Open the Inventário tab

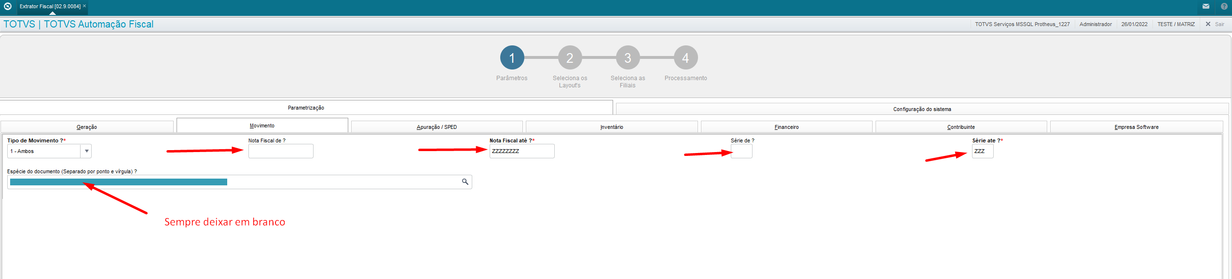click(612, 127)
